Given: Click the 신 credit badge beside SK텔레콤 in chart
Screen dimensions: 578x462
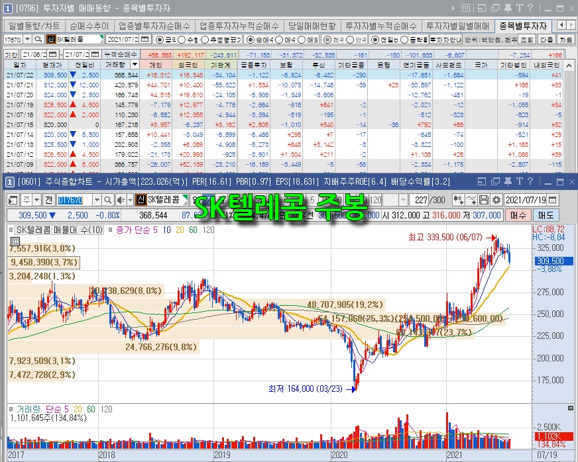Looking at the screenshot, I should click(x=141, y=200).
